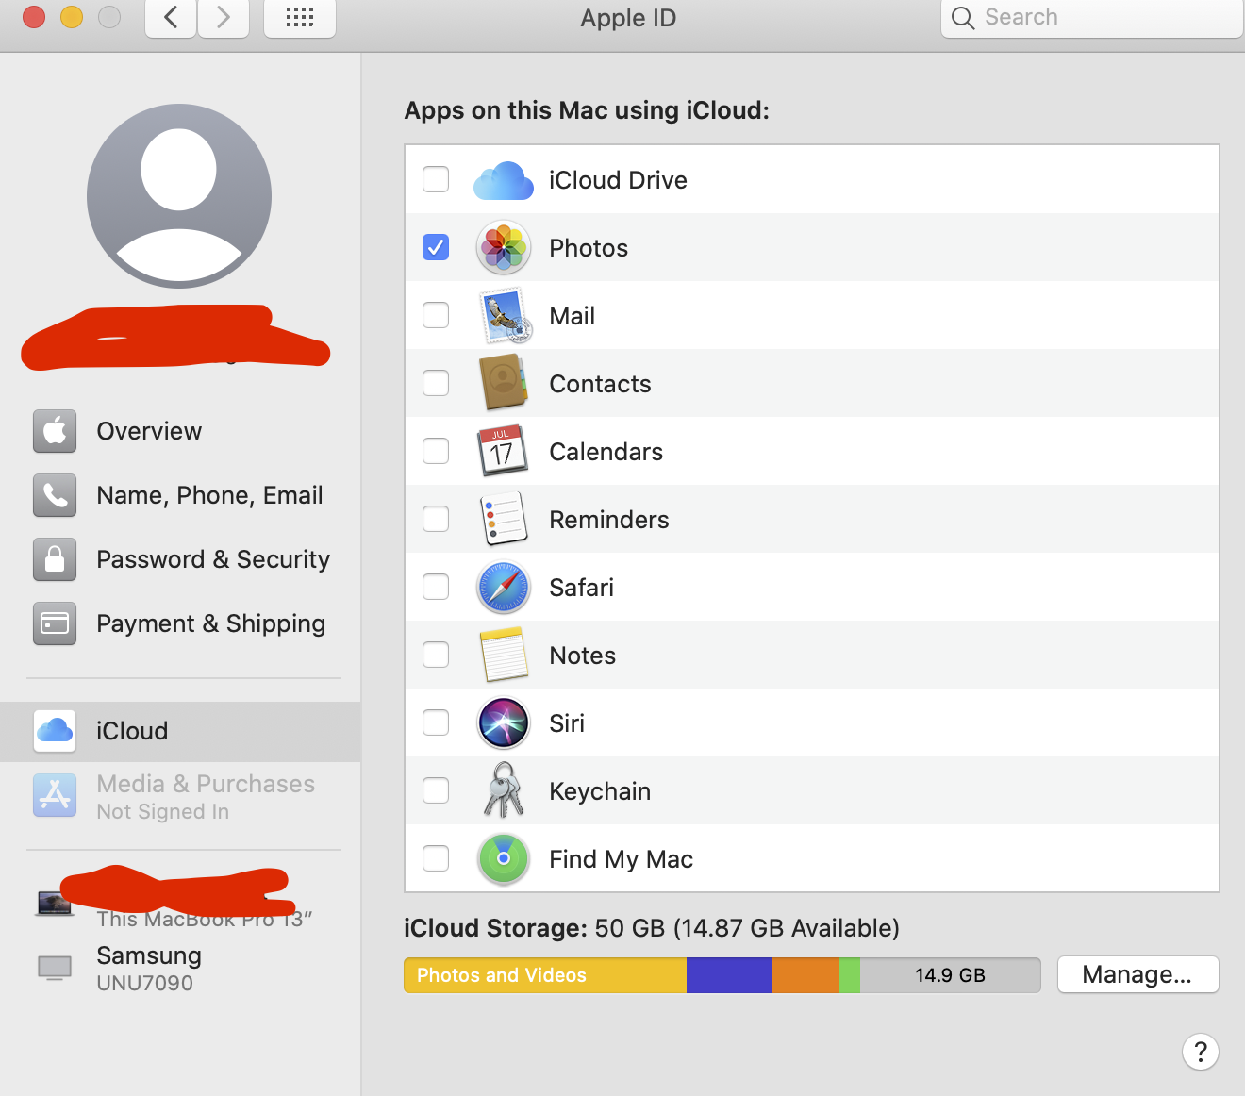Click the phone icon for Name, Phone, Email

pos(55,495)
